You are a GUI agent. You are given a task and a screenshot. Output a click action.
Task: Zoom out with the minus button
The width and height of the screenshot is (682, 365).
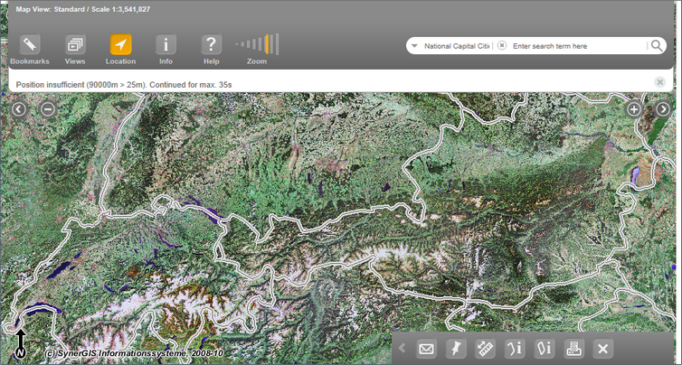pyautogui.click(x=48, y=109)
